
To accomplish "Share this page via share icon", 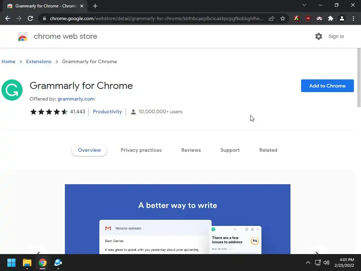I will pos(271,18).
